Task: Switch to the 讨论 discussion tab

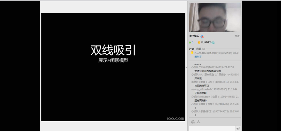Action: pyautogui.click(x=191, y=49)
